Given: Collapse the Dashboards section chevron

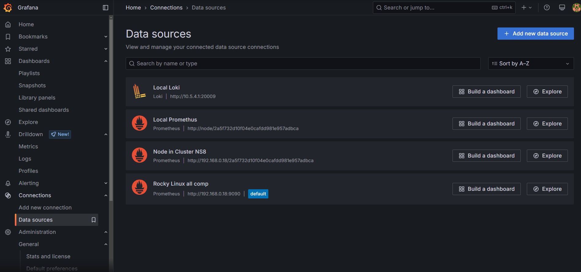Looking at the screenshot, I should [106, 61].
